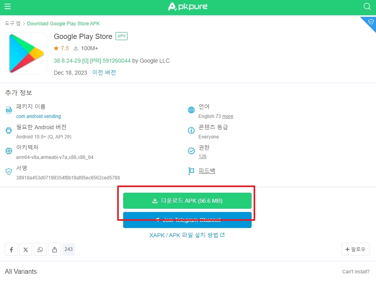This screenshot has height=281, width=376.
Task: Click the package name APK file icon
Action: (x=9, y=110)
